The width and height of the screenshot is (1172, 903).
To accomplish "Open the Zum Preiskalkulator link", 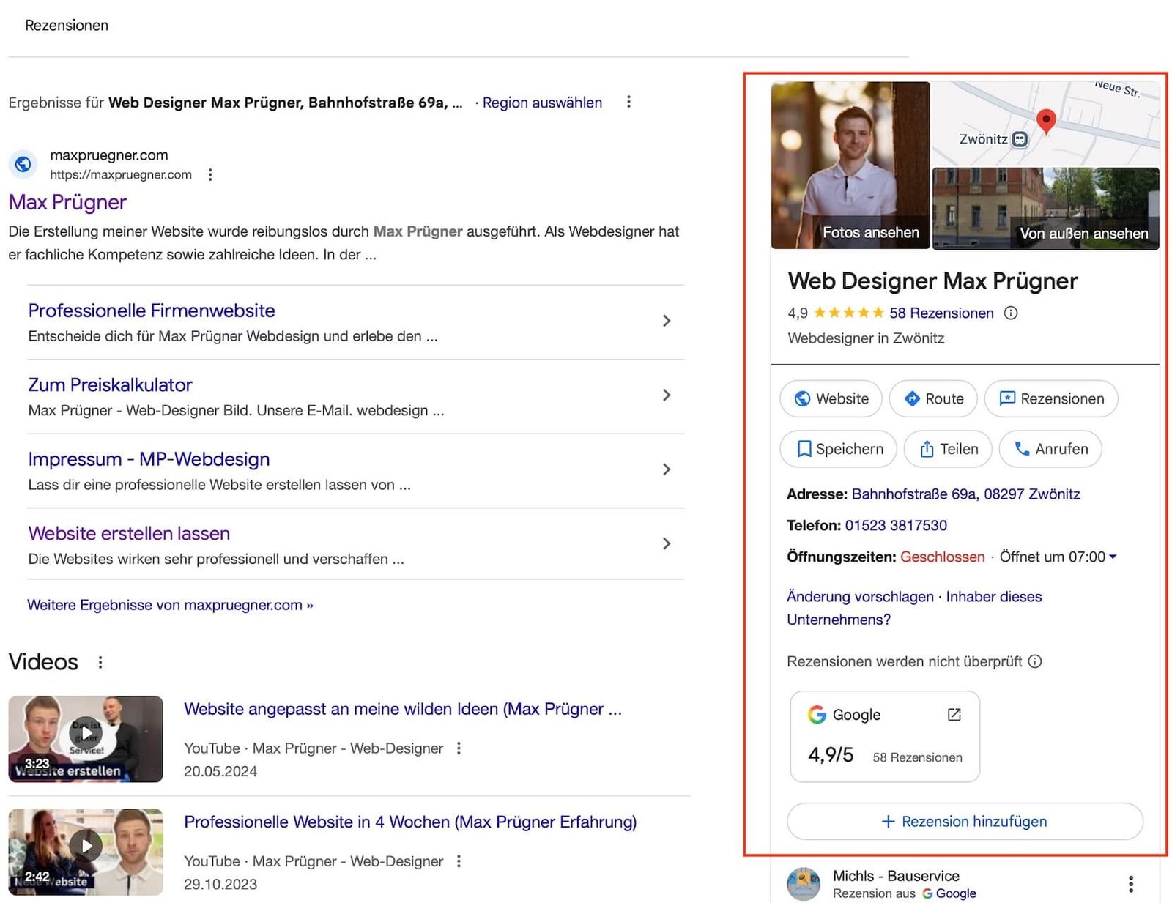I will coord(110,385).
